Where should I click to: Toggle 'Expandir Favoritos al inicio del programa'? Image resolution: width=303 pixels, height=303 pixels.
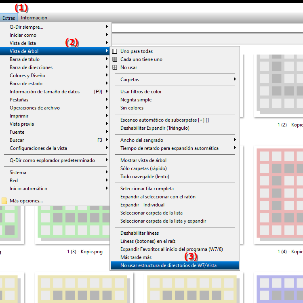click(x=175, y=250)
